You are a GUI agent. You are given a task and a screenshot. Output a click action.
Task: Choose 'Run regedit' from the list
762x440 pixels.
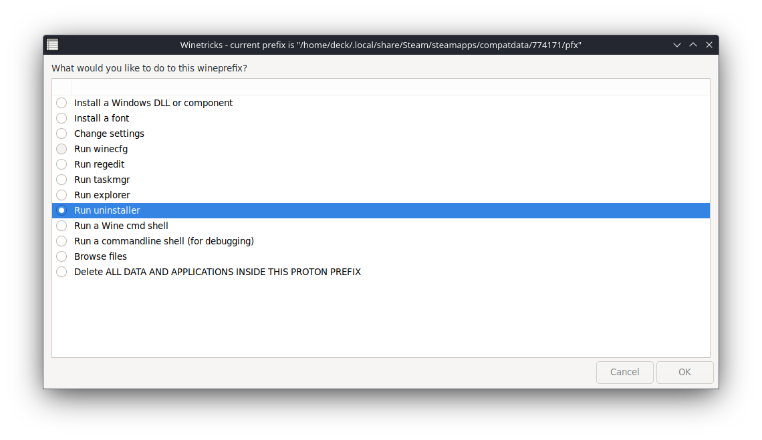pos(61,164)
